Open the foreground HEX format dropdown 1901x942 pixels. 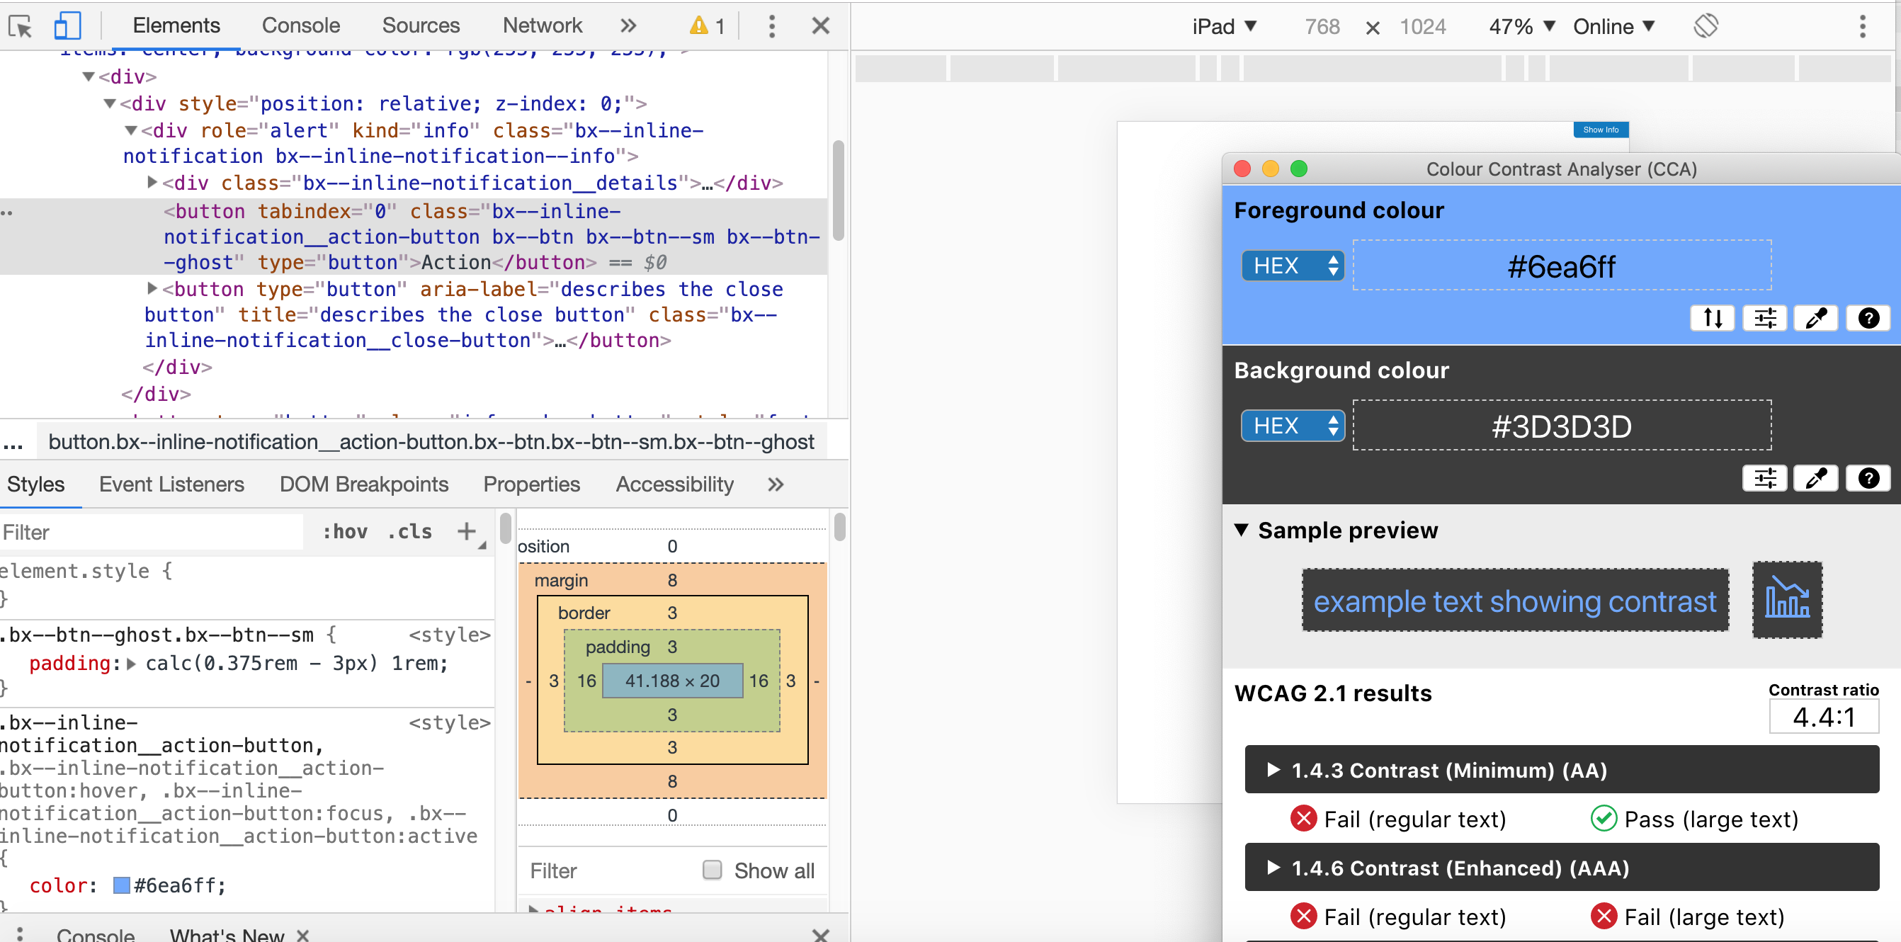click(x=1292, y=266)
